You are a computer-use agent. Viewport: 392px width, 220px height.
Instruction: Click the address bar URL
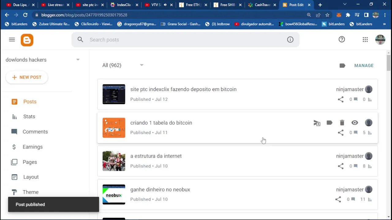coord(84,15)
